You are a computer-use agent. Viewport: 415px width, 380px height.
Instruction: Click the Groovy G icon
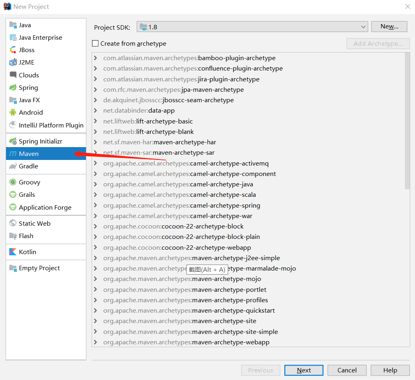click(x=13, y=182)
